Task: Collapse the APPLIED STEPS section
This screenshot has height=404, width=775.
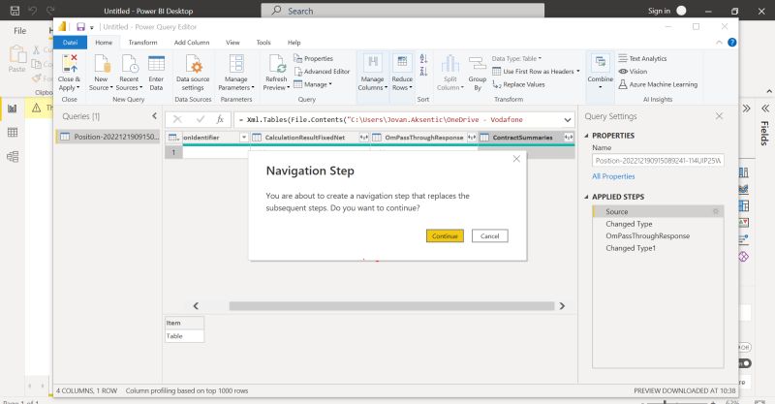Action: click(x=587, y=197)
